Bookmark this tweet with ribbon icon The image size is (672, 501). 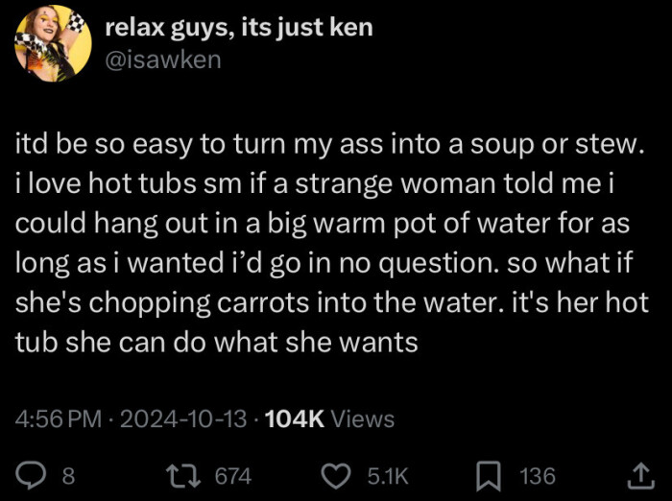pyautogui.click(x=489, y=476)
